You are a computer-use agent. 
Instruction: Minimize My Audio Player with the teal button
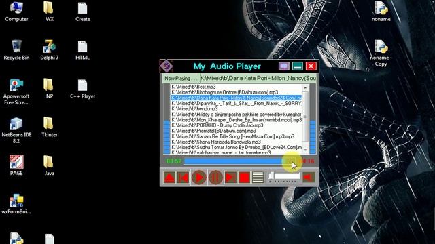pos(298,66)
